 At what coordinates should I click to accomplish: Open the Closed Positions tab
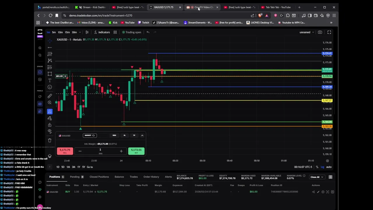coord(99,177)
